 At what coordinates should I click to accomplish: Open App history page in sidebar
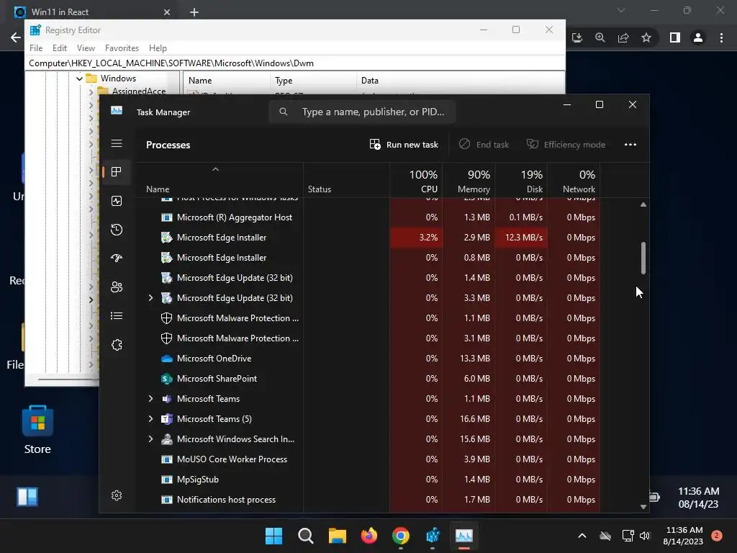coord(117,230)
